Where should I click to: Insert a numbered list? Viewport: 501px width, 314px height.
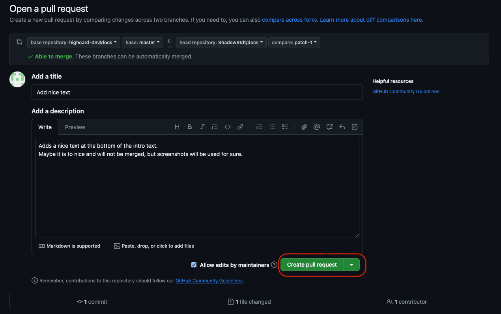point(259,126)
